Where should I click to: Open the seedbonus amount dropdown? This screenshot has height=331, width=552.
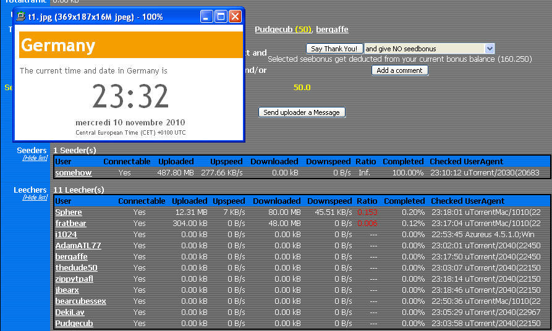point(490,48)
